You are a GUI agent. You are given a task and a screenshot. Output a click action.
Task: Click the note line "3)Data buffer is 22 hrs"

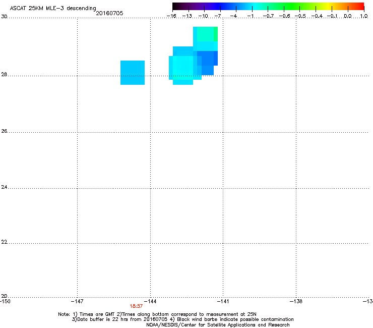pyautogui.click(x=182, y=319)
